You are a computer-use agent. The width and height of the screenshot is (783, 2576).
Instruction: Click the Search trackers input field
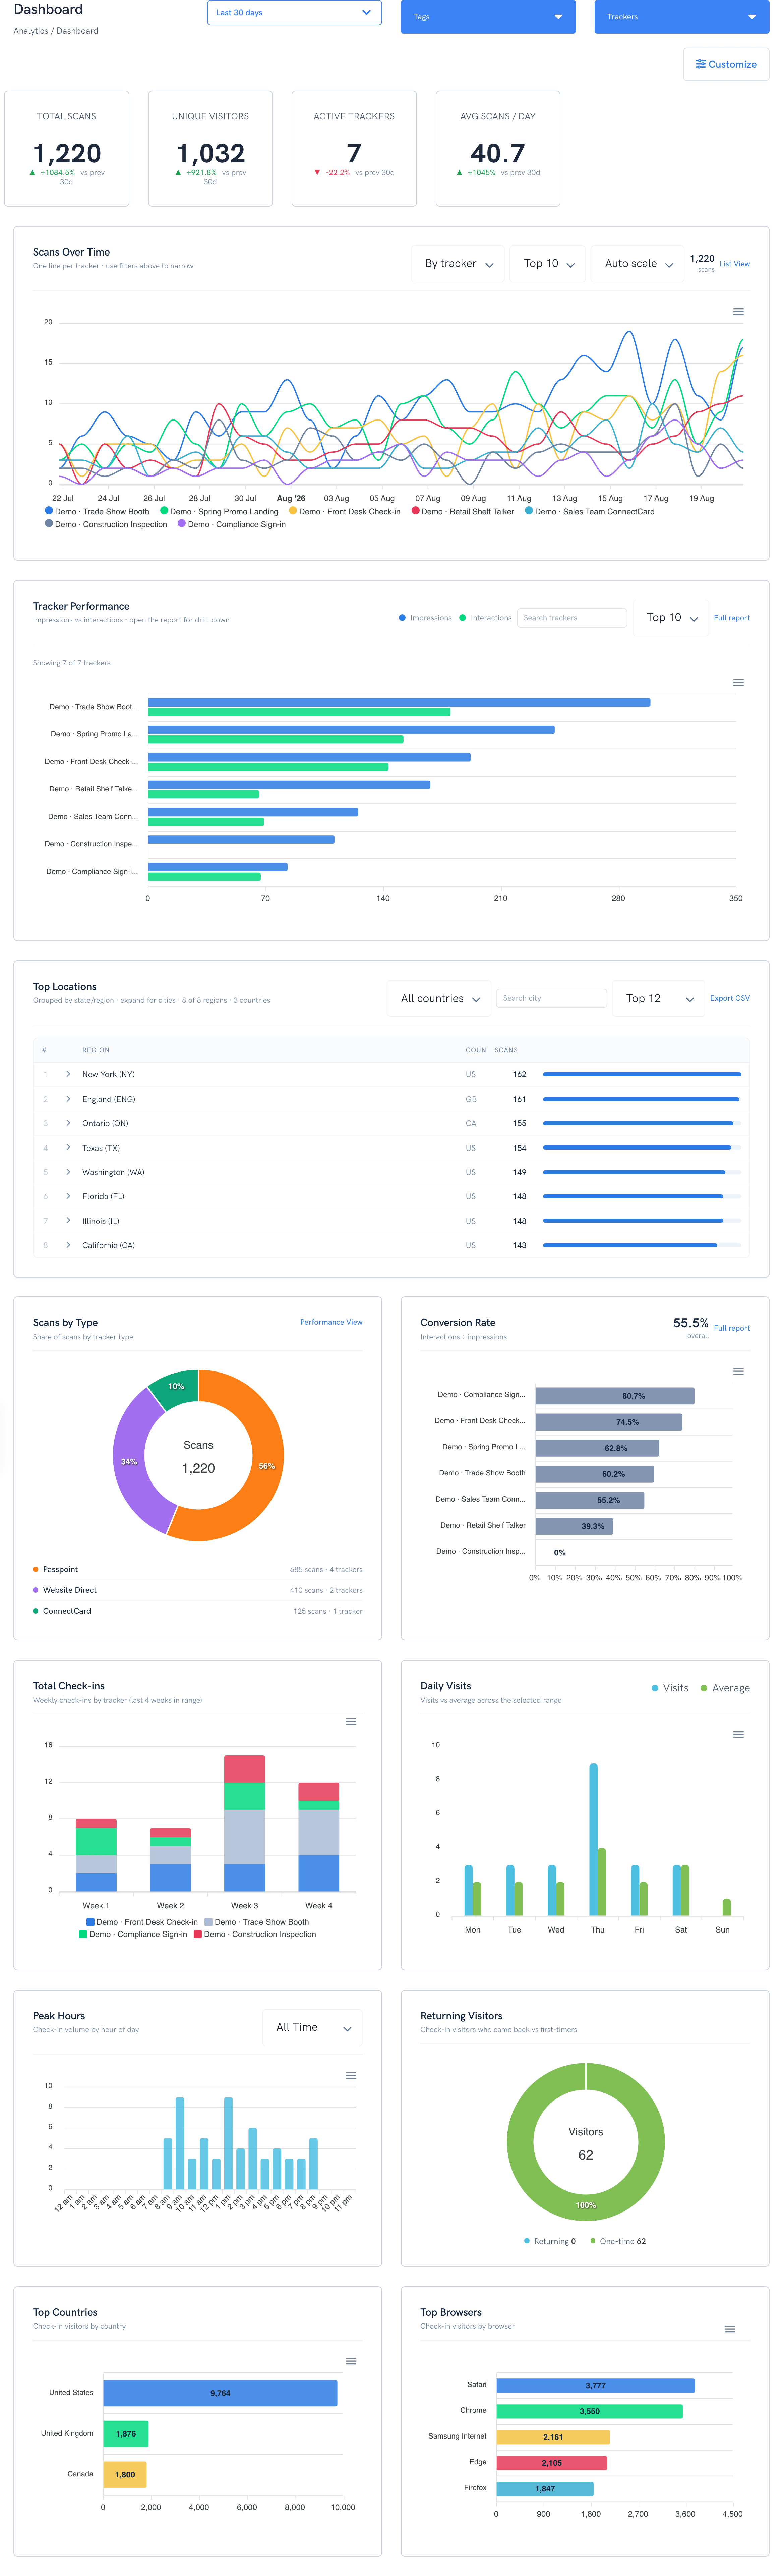[x=573, y=618]
